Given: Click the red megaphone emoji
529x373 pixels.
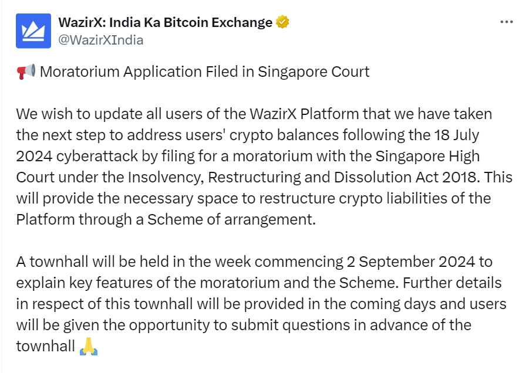Looking at the screenshot, I should point(26,72).
